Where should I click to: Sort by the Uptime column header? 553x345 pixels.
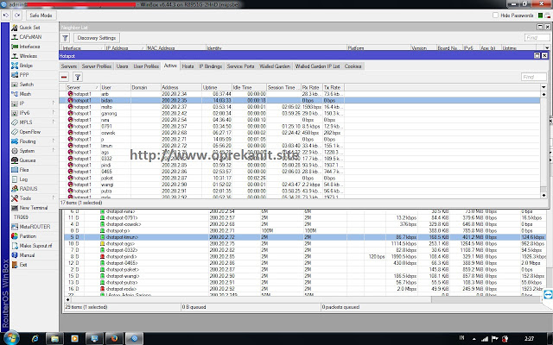tap(216, 87)
